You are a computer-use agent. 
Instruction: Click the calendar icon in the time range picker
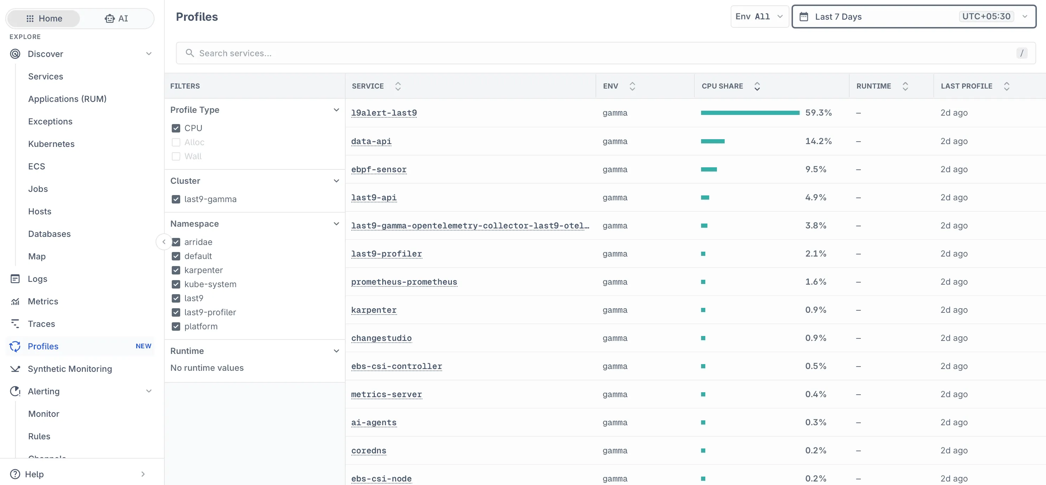point(804,17)
